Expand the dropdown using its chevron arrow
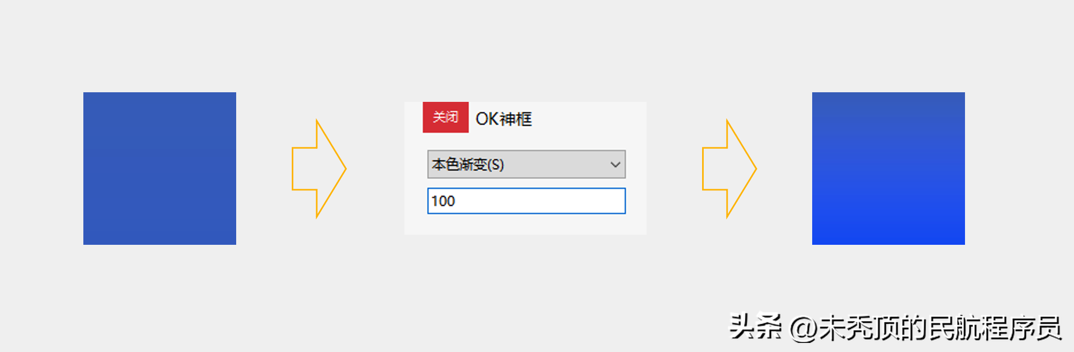 click(x=615, y=164)
